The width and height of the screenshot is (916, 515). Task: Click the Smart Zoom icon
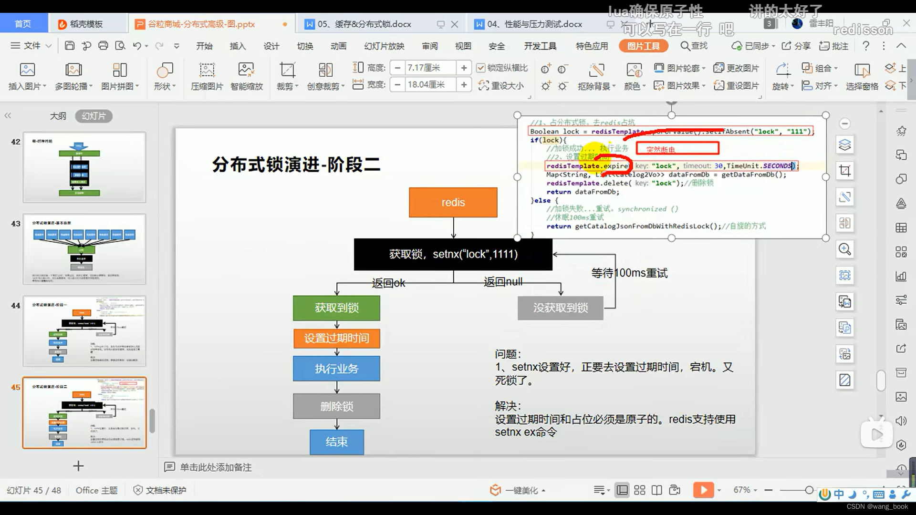(x=246, y=70)
